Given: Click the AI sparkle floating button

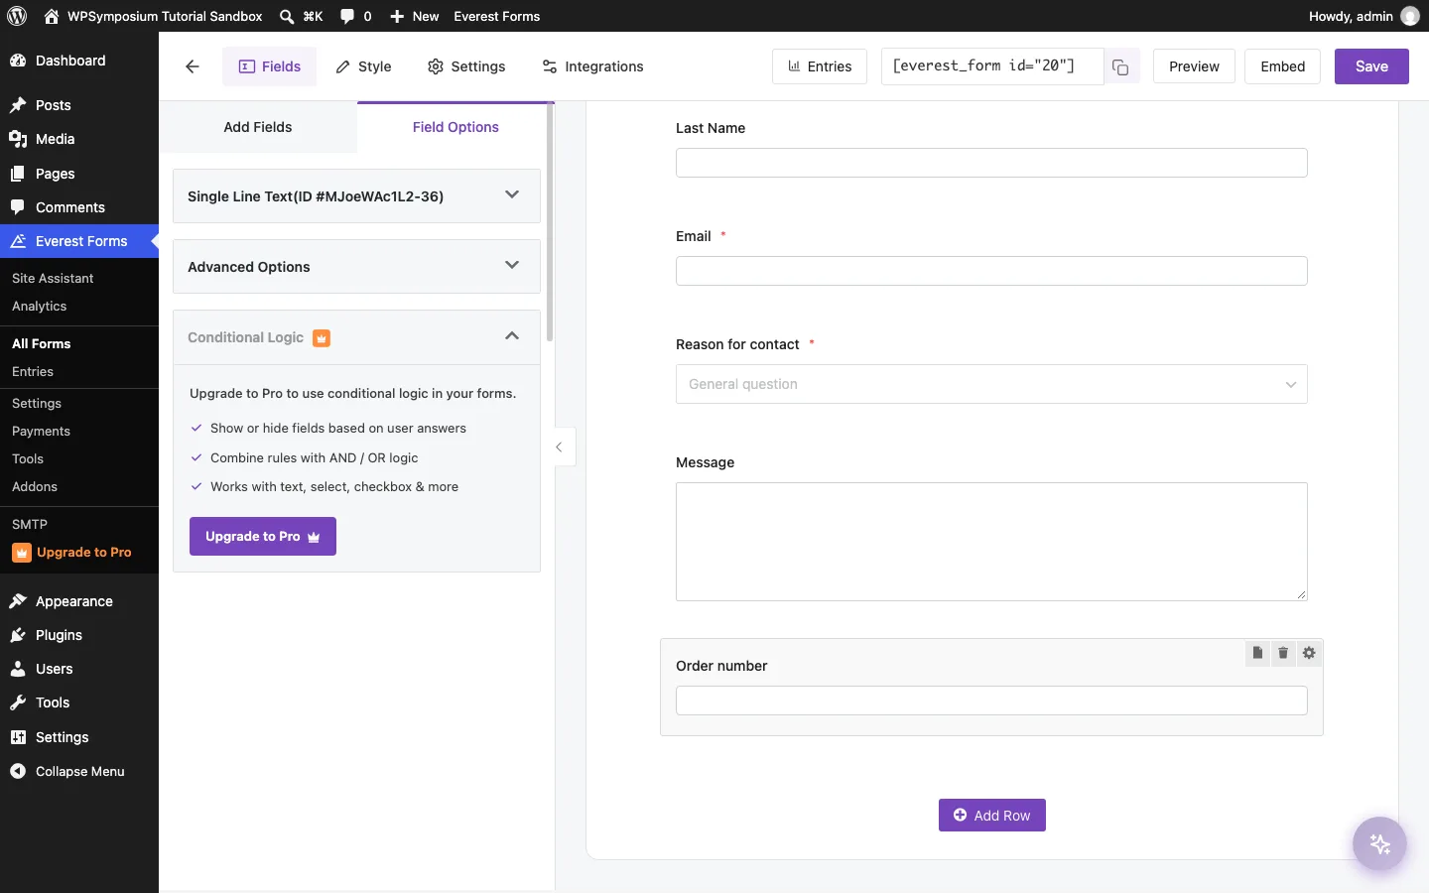Looking at the screenshot, I should [x=1379, y=844].
